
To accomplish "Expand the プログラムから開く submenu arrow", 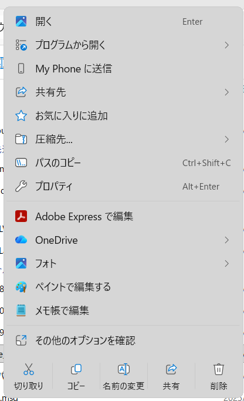I will 226,45.
